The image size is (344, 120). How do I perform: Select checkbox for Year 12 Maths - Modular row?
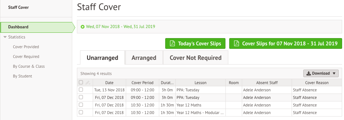click(81, 112)
